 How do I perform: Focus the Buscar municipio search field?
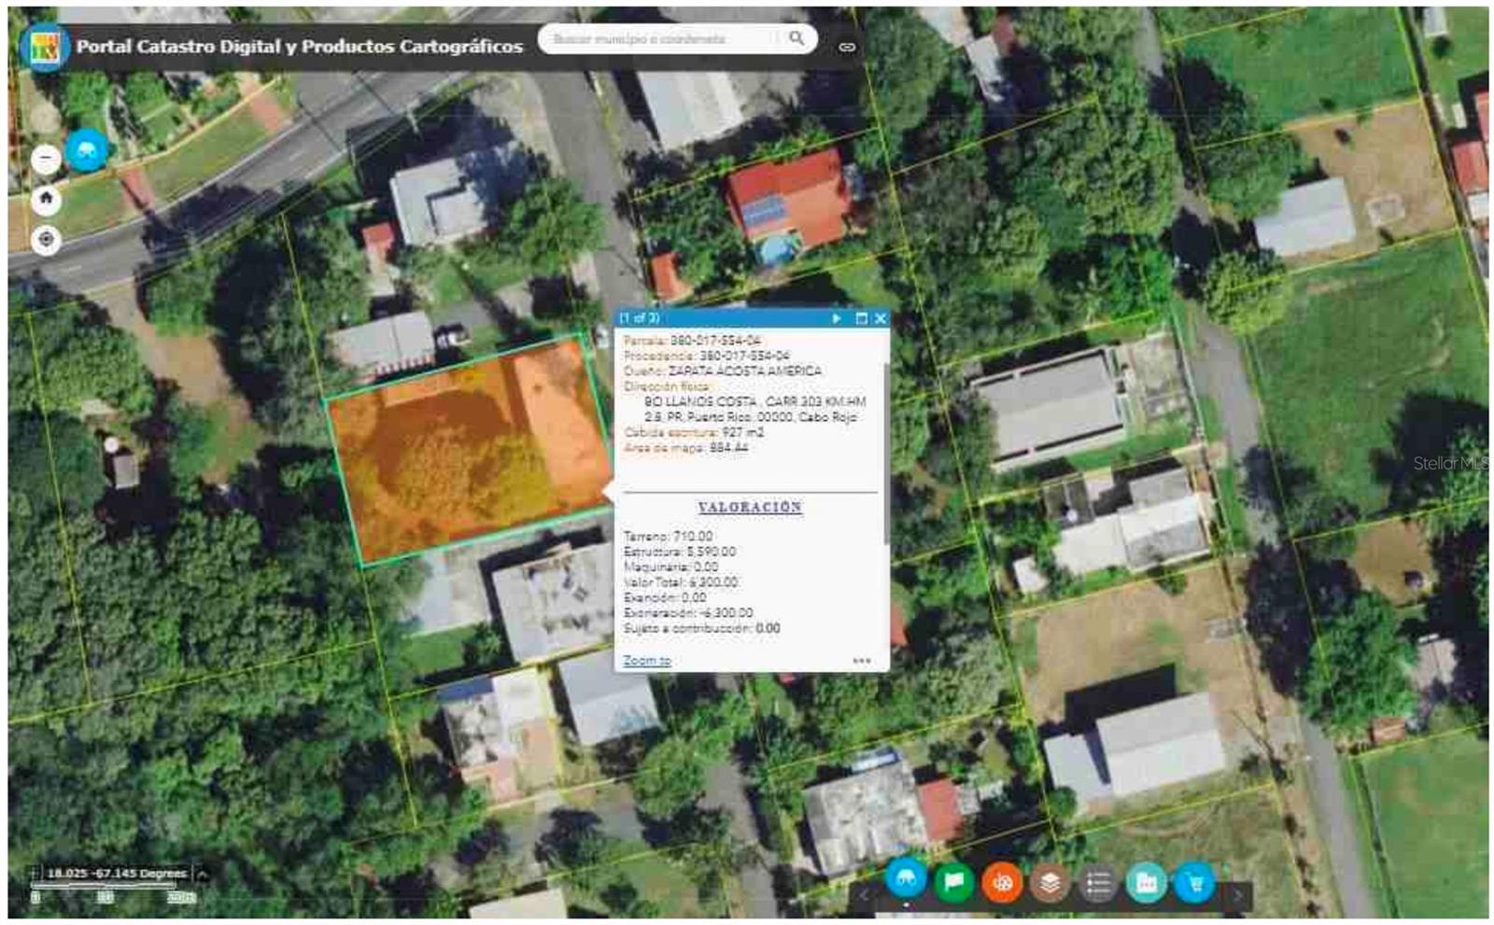pos(654,39)
